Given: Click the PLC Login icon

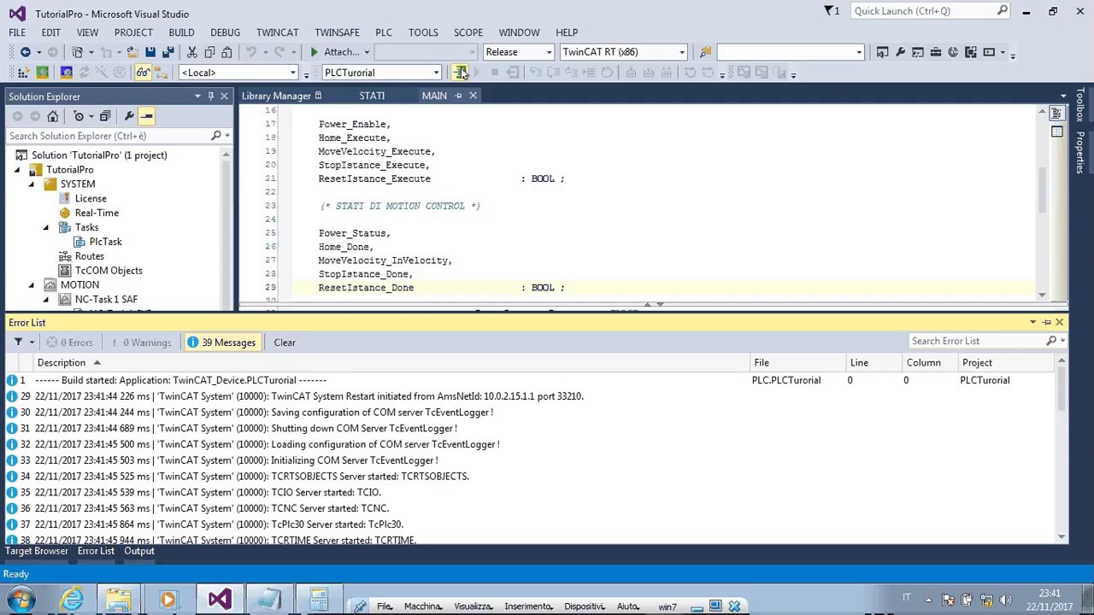Looking at the screenshot, I should (460, 73).
